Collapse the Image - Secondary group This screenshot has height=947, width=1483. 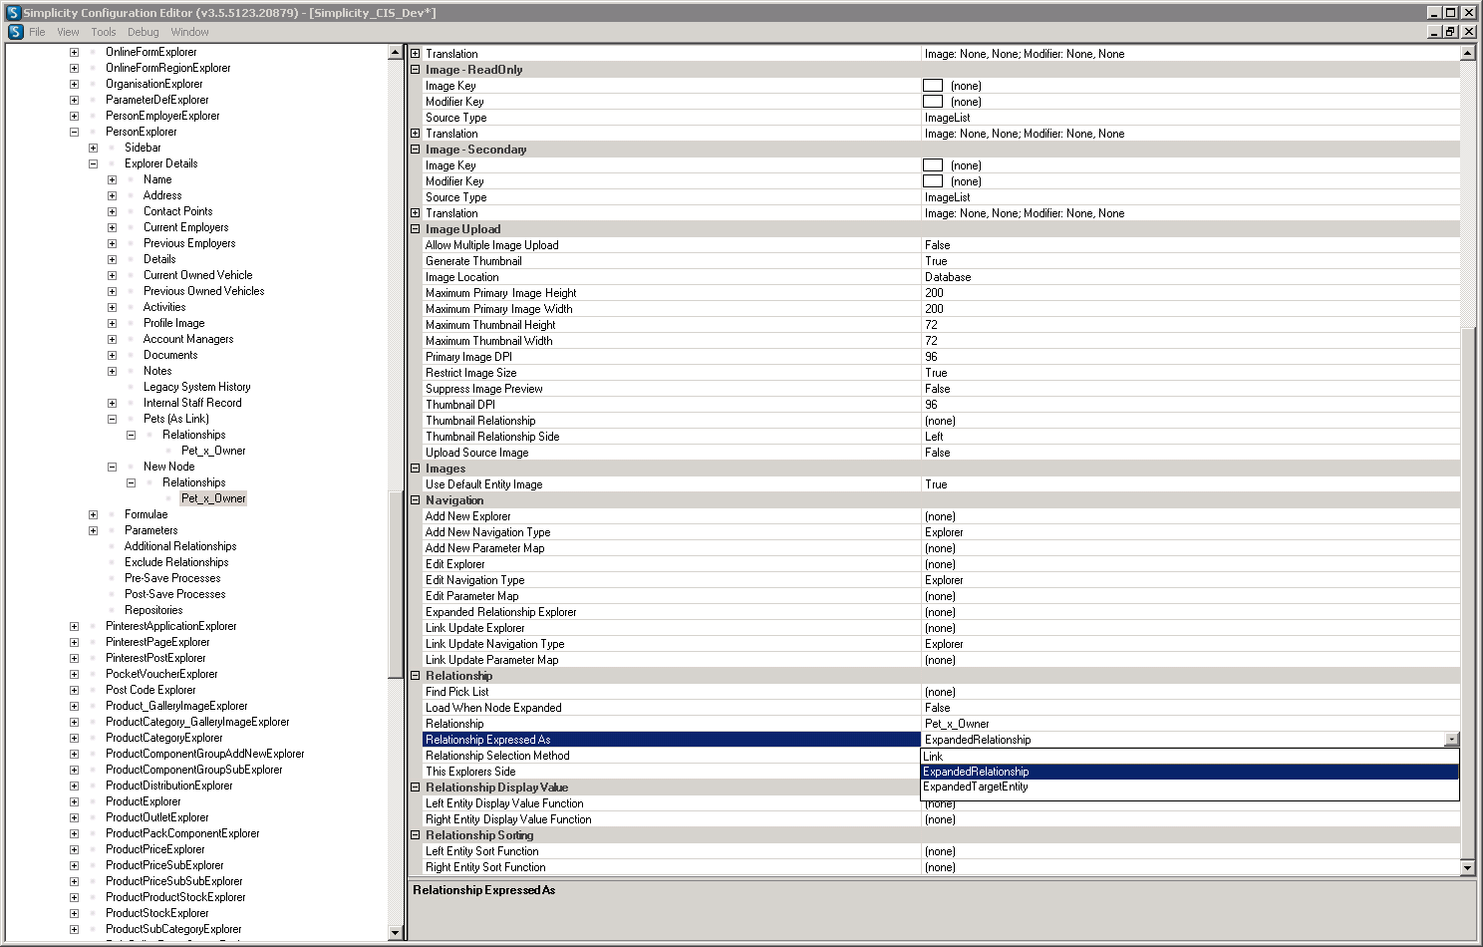(x=416, y=150)
